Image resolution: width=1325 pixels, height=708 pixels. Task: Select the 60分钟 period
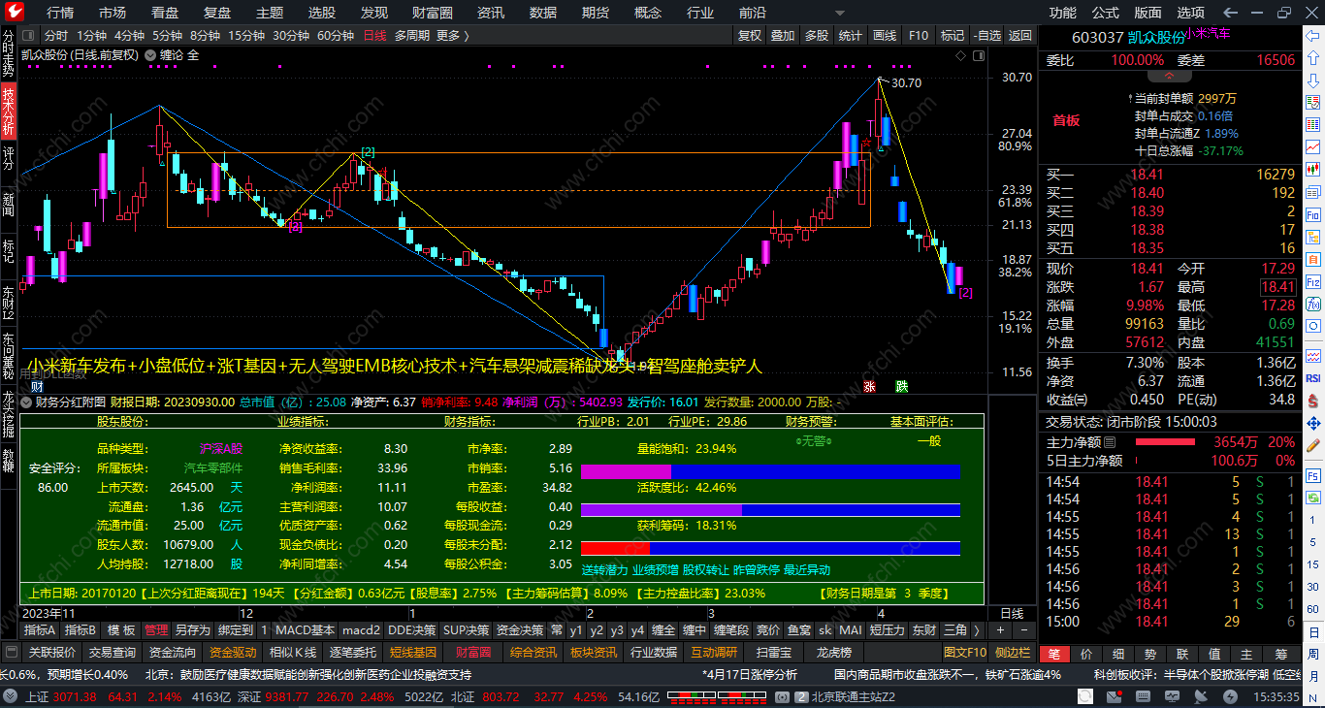(336, 36)
